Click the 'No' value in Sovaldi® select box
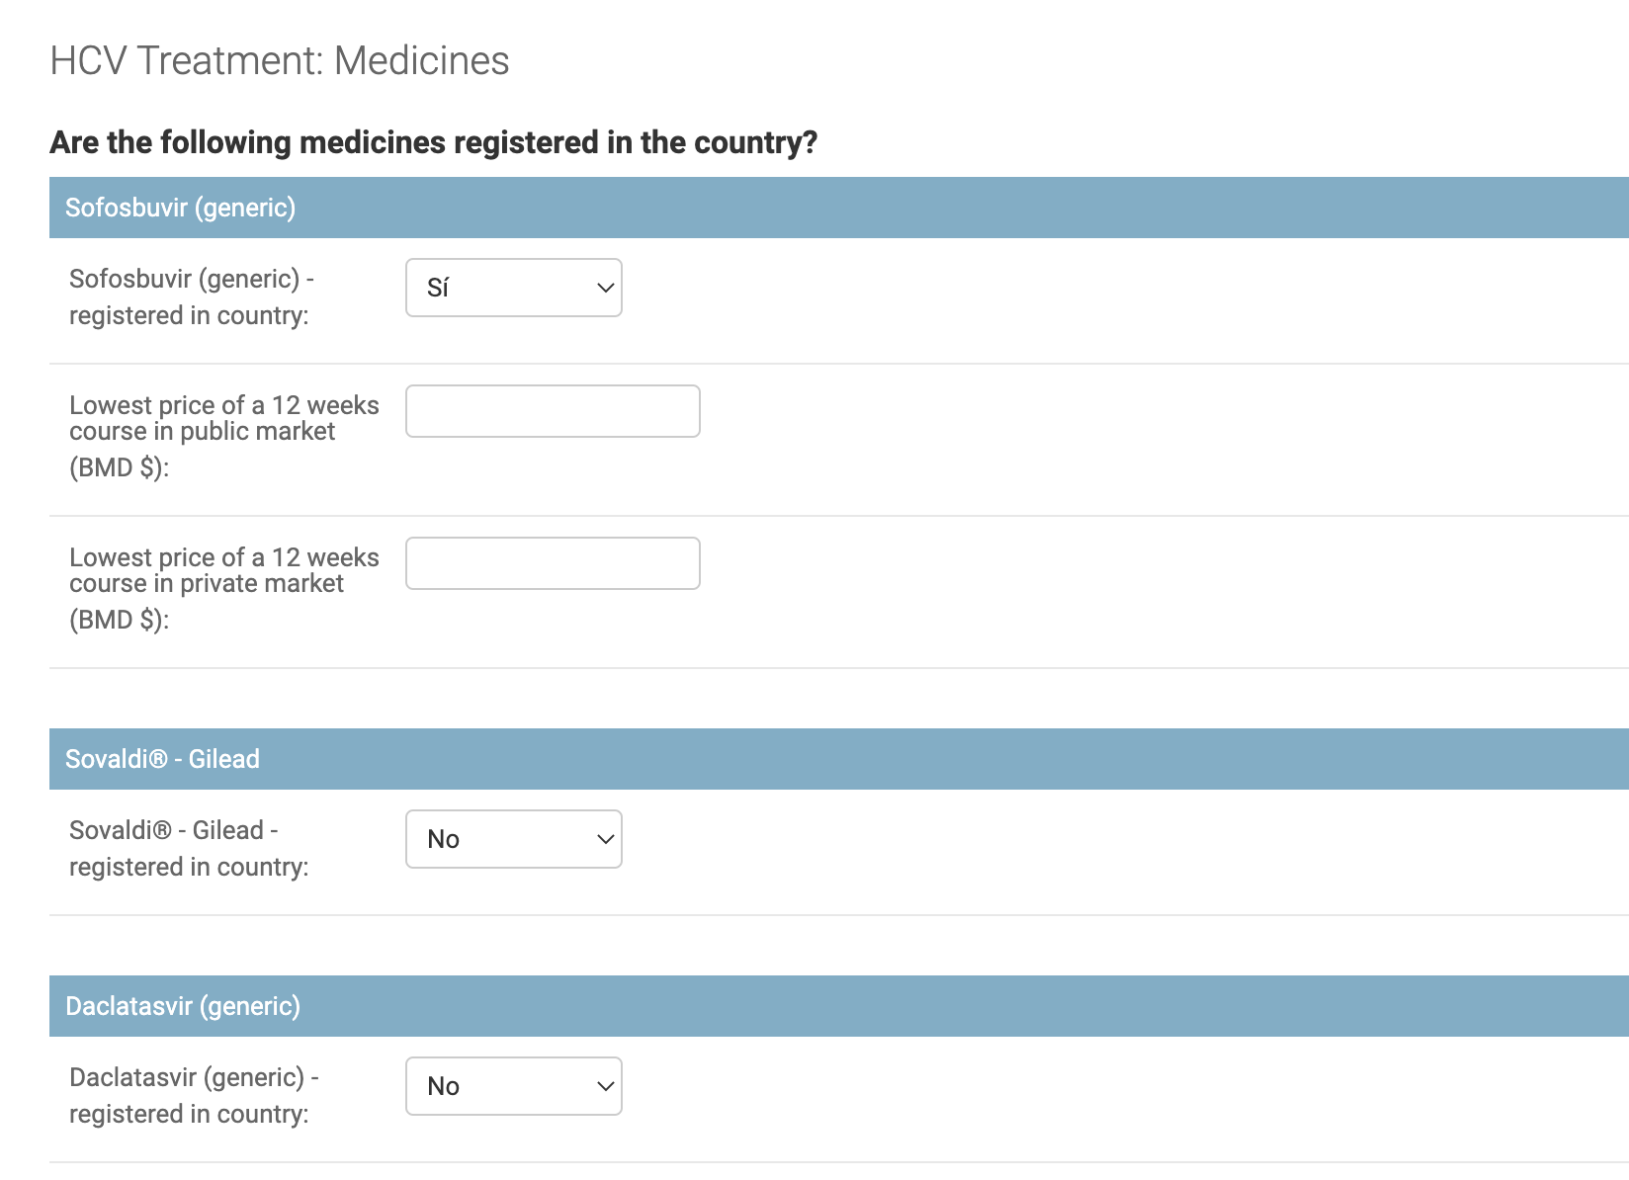1629x1180 pixels. pyautogui.click(x=443, y=839)
